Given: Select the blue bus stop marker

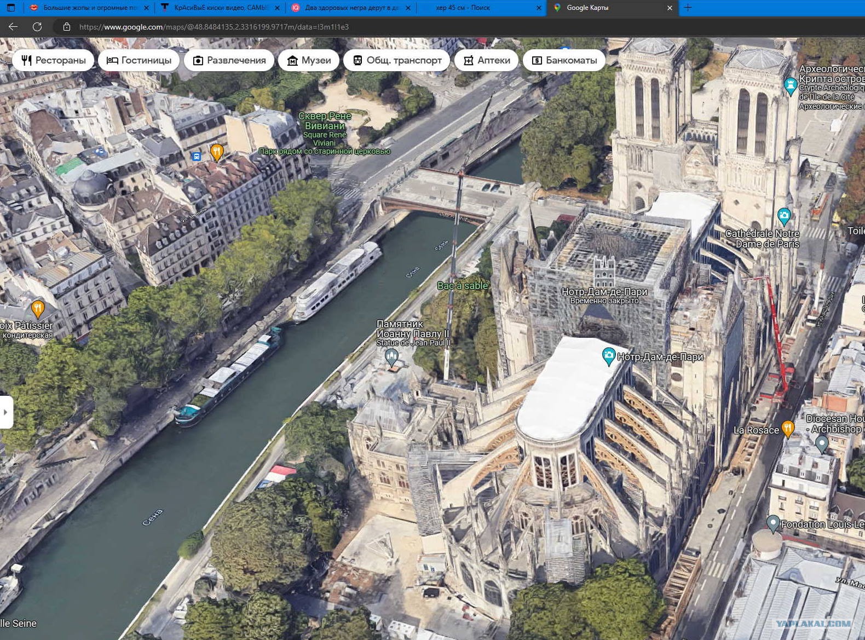Looking at the screenshot, I should click(x=197, y=157).
